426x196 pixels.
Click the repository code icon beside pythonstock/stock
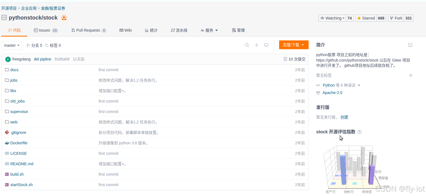click(4, 18)
